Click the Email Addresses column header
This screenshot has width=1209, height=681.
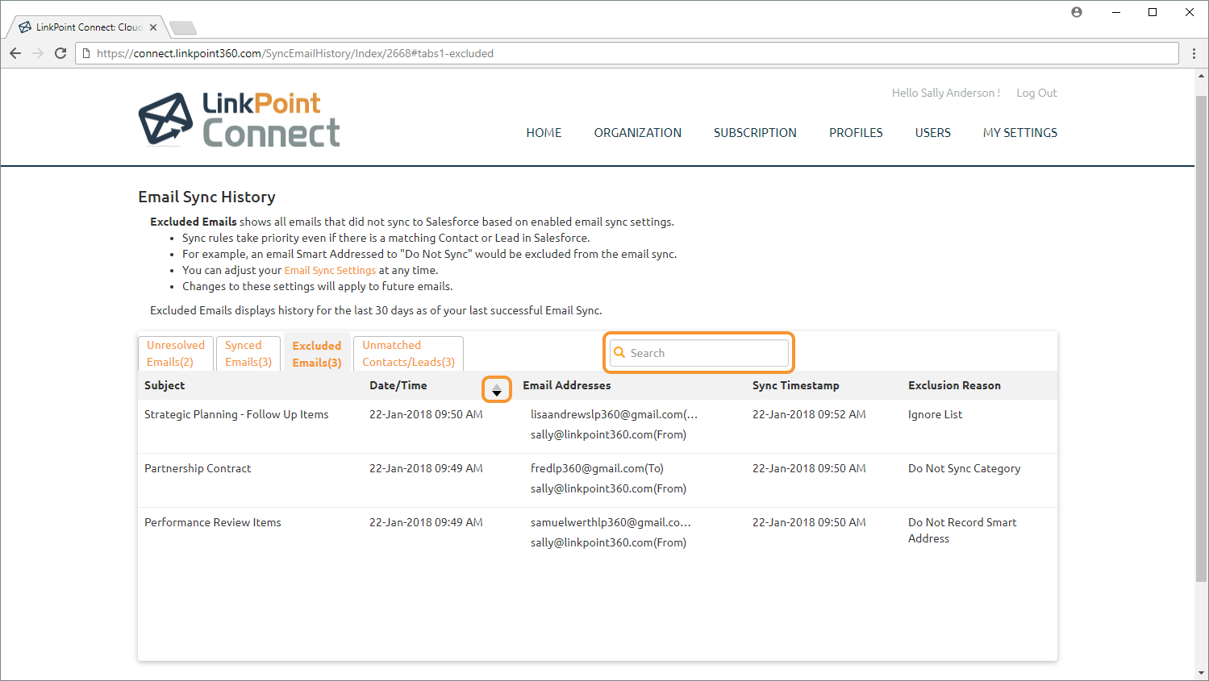567,385
